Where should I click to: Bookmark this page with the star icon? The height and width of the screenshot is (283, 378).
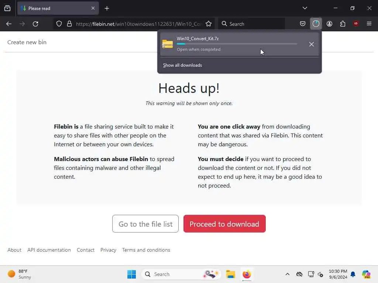click(x=209, y=24)
